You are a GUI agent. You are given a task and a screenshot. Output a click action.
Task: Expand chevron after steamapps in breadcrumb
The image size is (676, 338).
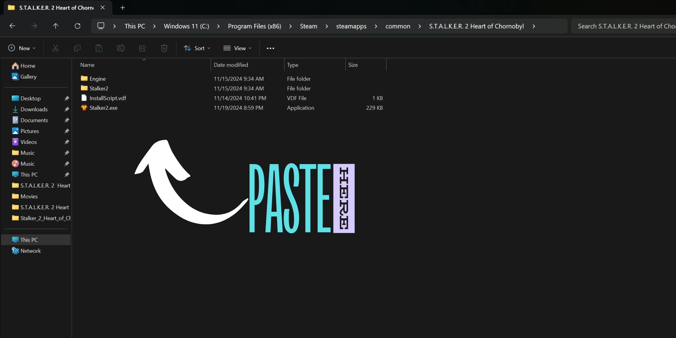point(376,26)
